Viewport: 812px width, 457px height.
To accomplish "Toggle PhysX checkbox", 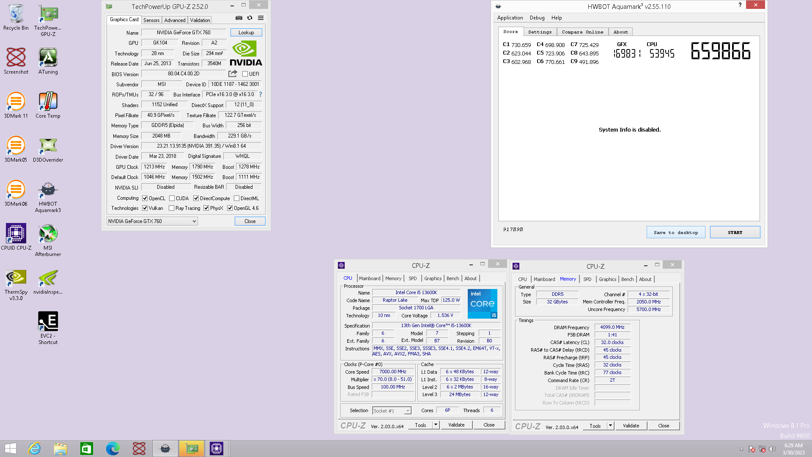I will tap(206, 208).
